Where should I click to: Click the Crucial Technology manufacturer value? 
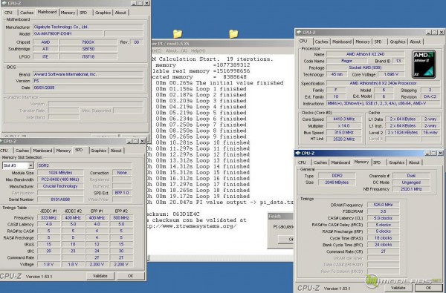coord(60,186)
